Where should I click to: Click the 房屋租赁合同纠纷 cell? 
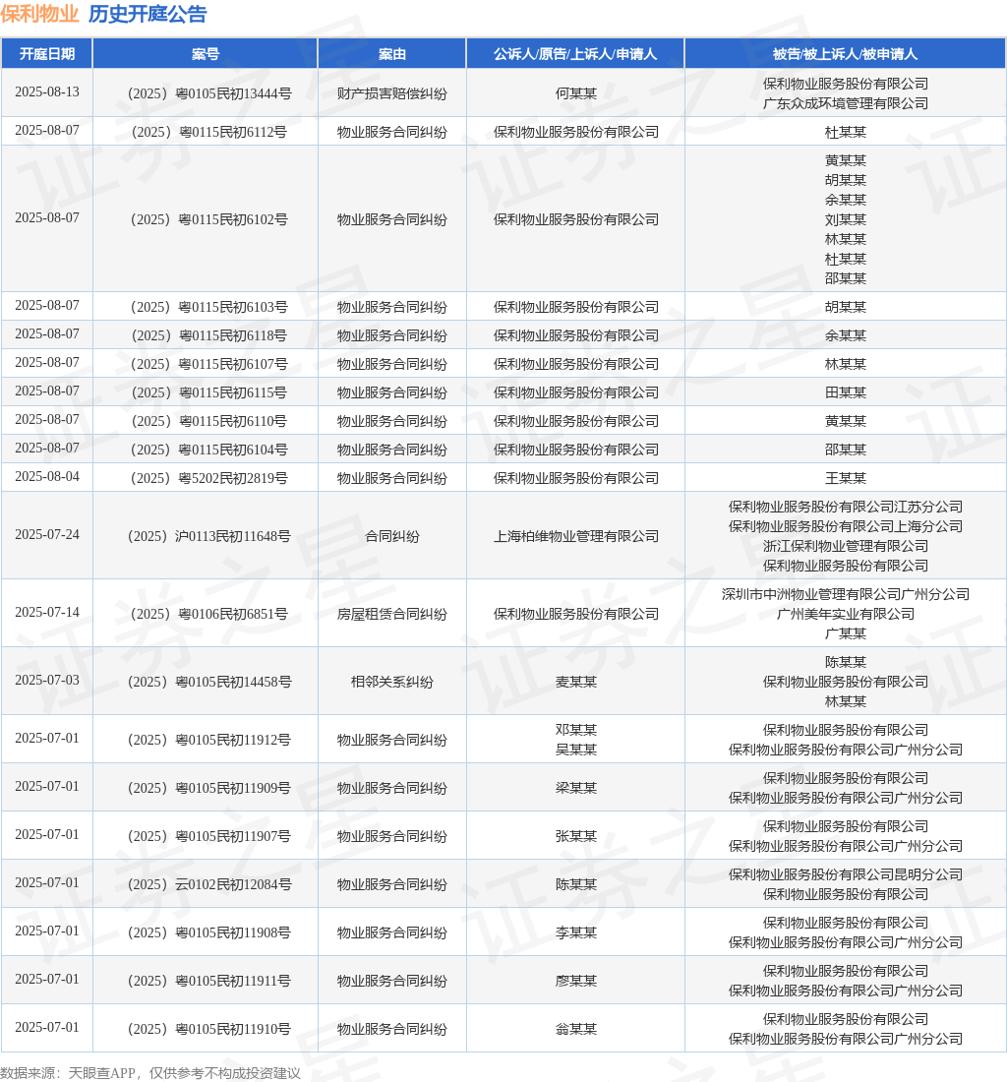pos(391,614)
